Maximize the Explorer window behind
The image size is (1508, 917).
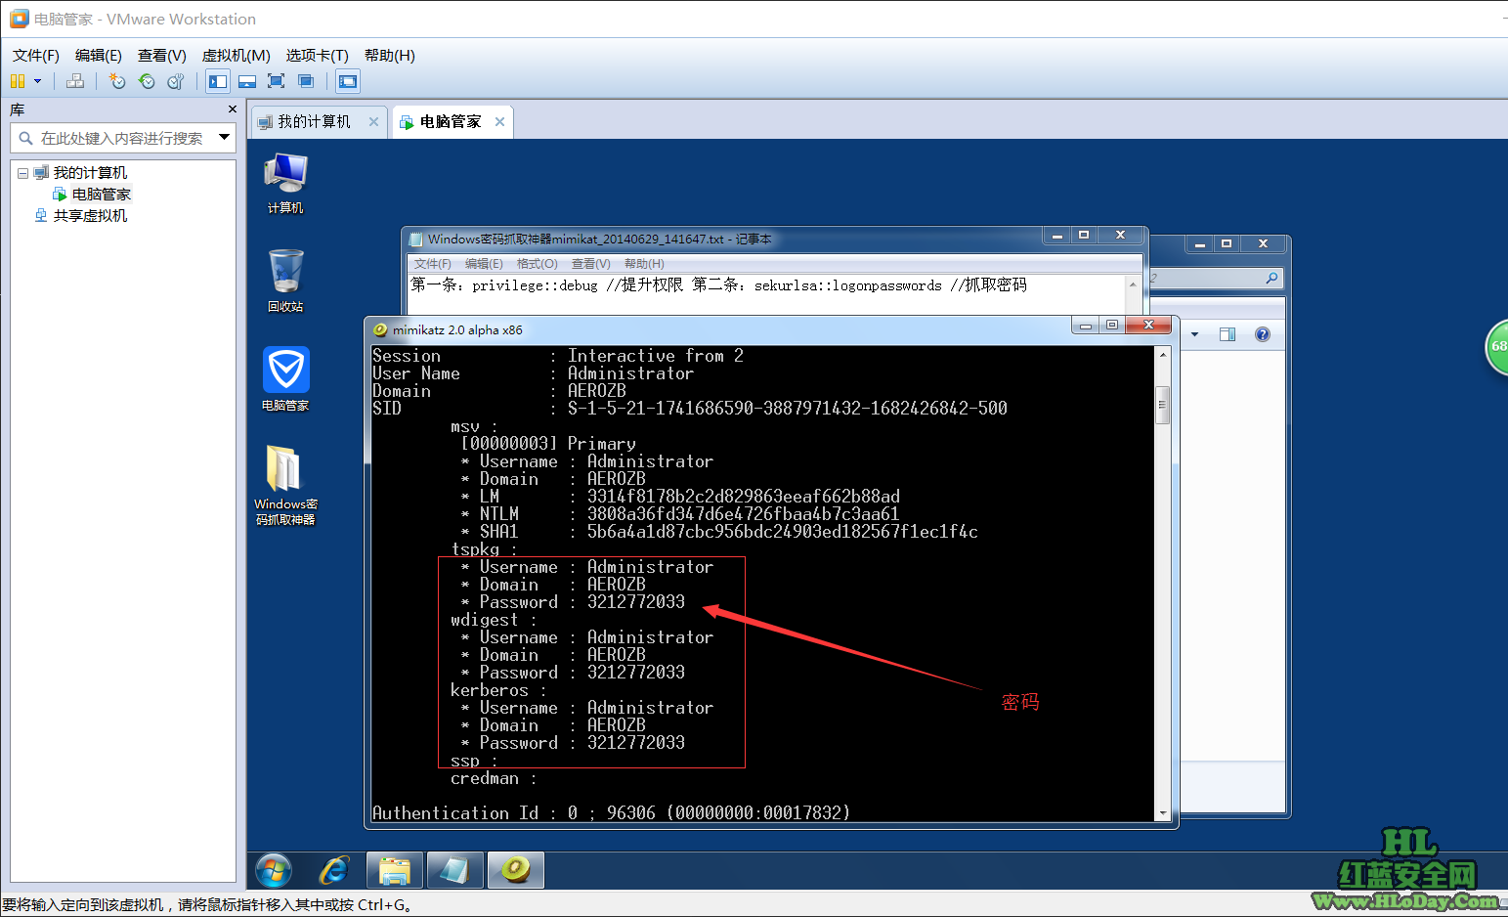[x=1227, y=243]
